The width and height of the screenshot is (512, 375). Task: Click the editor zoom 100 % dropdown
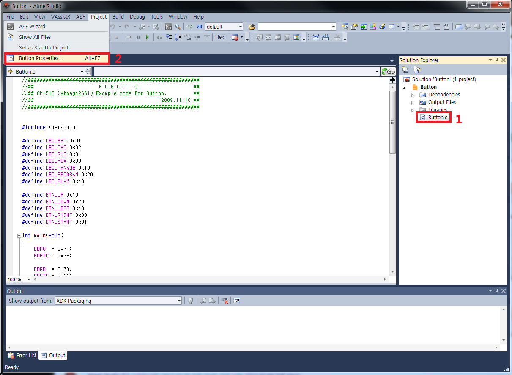29,279
